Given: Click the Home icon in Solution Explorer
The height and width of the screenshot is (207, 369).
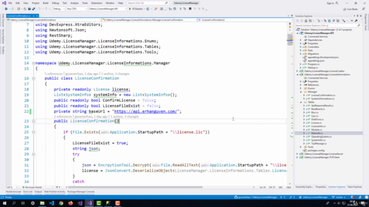Looking at the screenshot, I should point(306,21).
